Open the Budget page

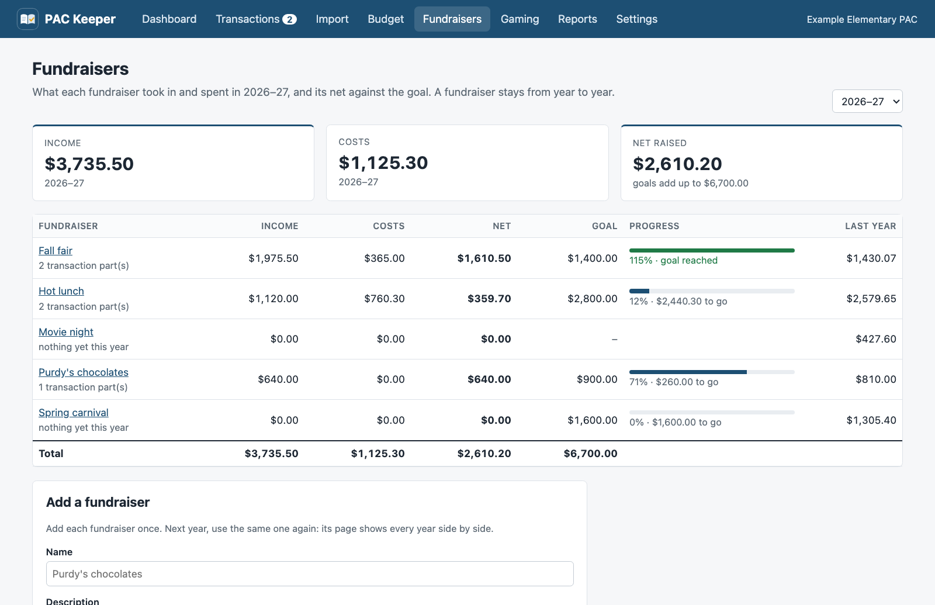386,19
